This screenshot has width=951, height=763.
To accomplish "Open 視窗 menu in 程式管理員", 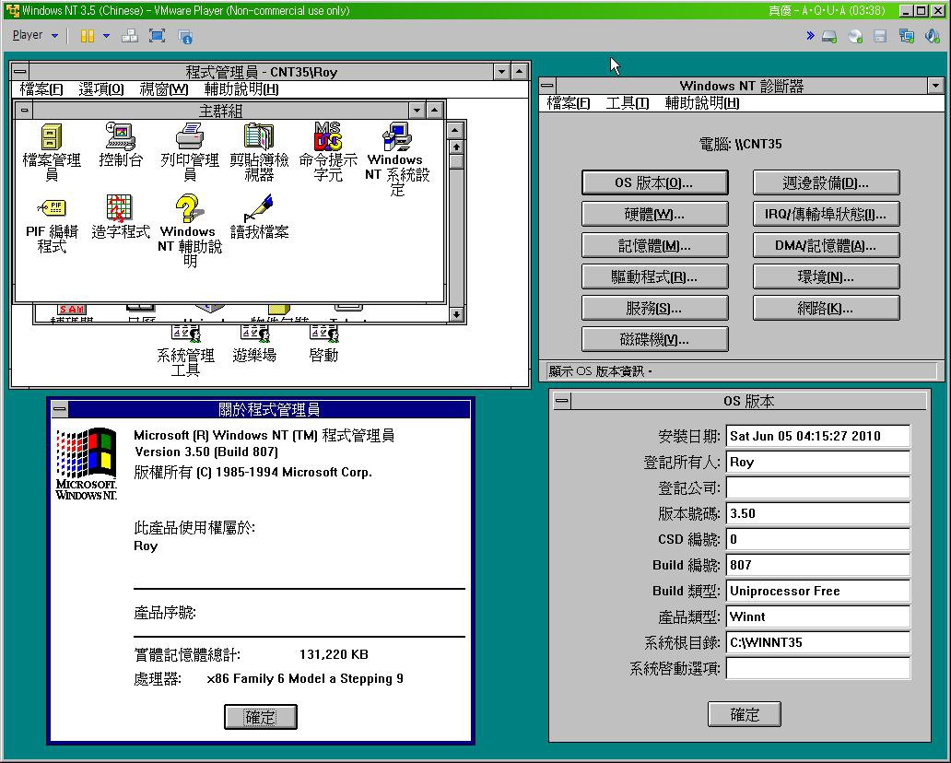I will click(x=164, y=89).
